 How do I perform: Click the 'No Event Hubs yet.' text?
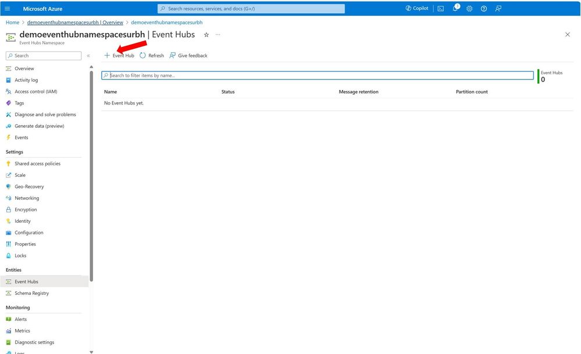point(124,103)
